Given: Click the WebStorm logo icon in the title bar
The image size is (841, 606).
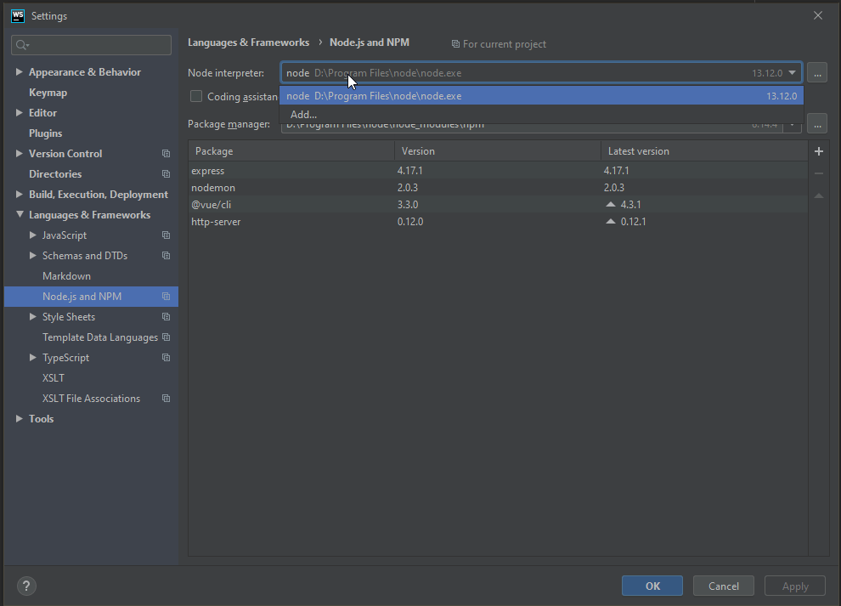Looking at the screenshot, I should pos(18,15).
